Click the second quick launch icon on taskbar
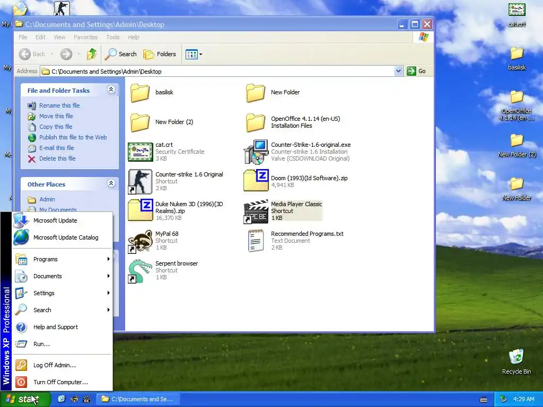 pyautogui.click(x=74, y=399)
